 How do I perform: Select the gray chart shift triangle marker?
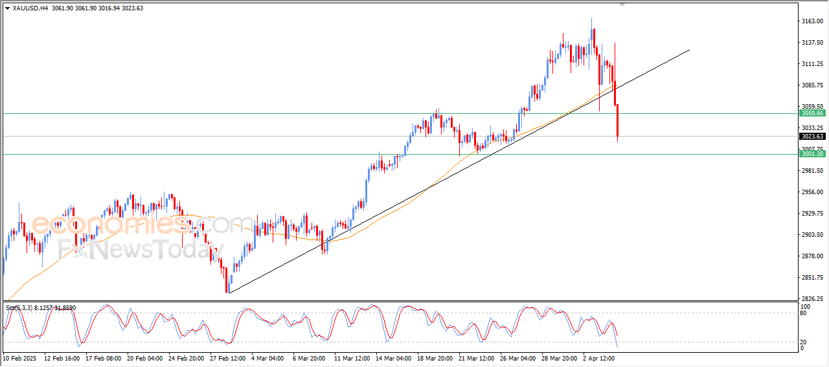pos(622,5)
